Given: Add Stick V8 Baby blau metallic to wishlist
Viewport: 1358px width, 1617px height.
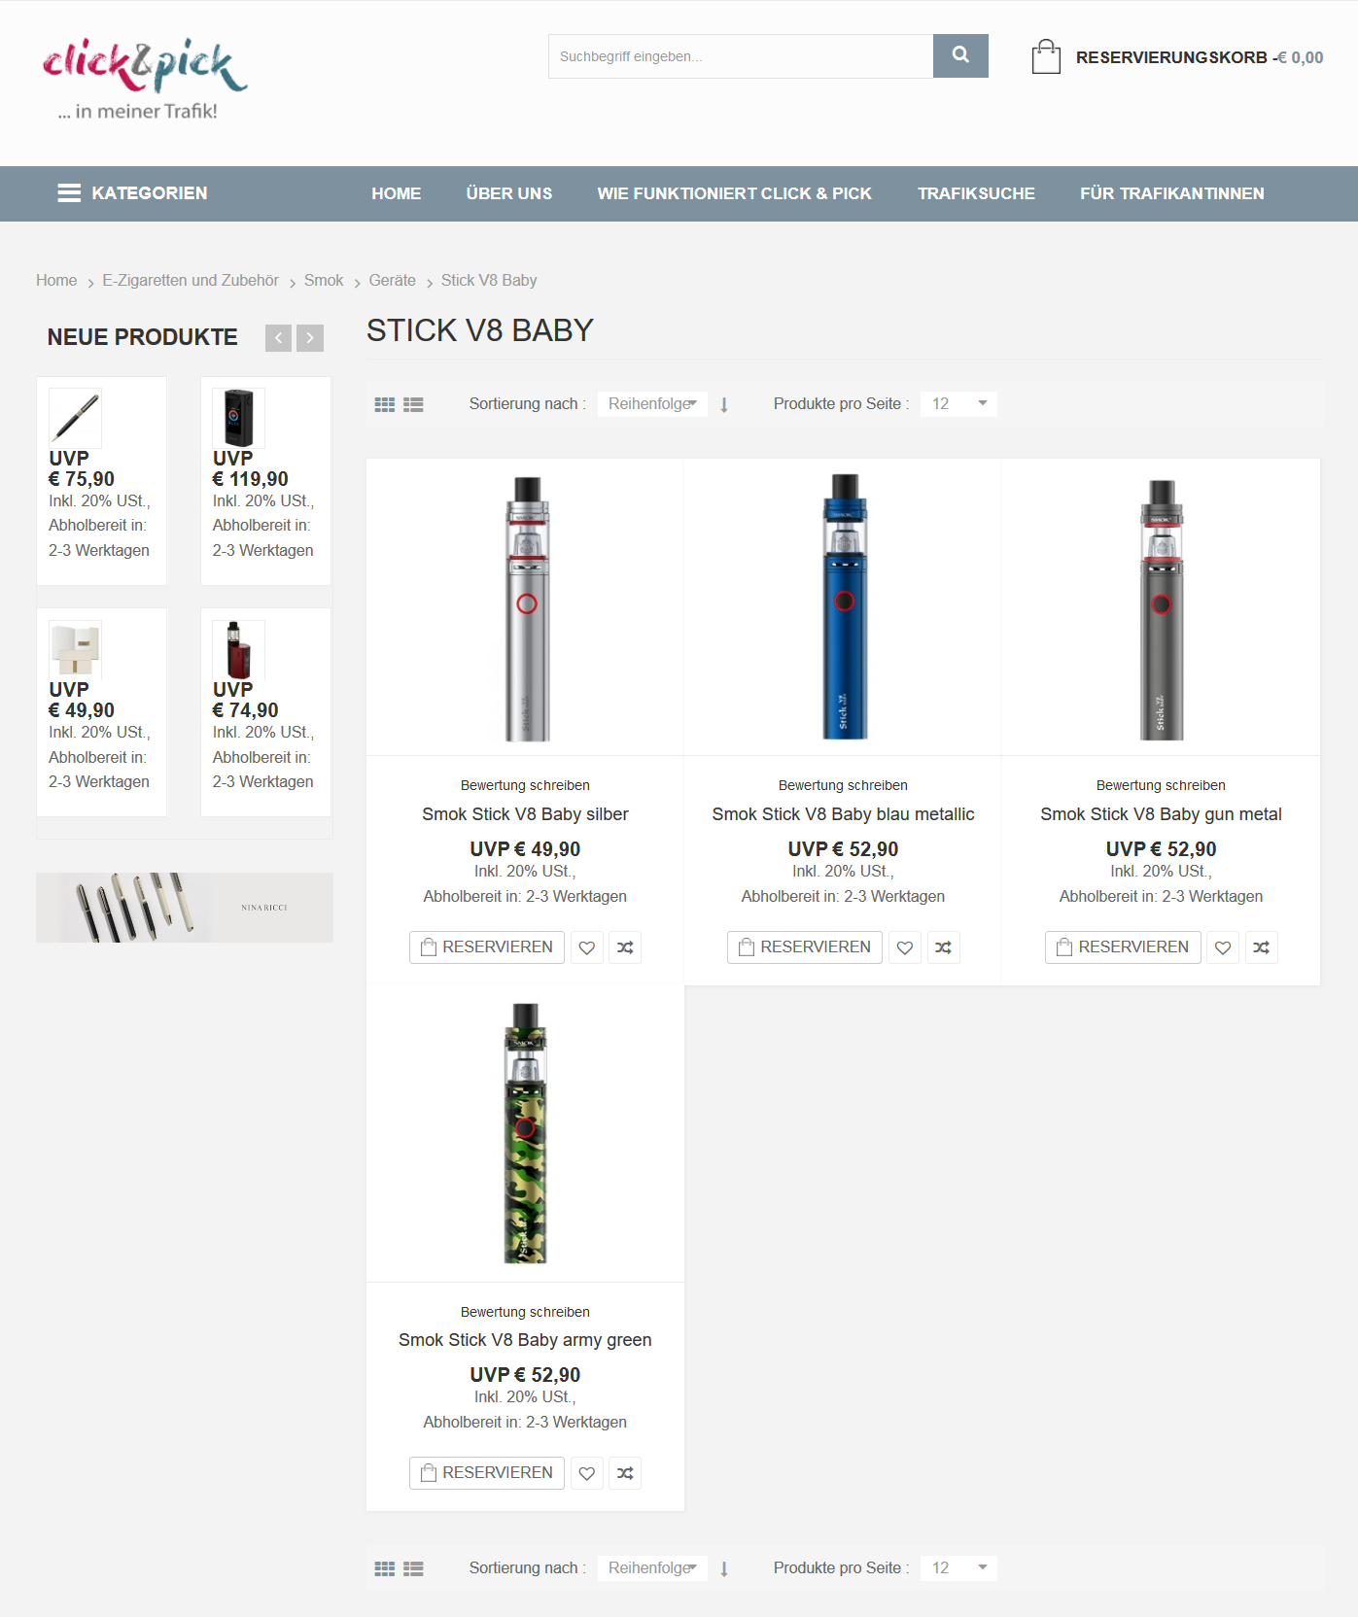Looking at the screenshot, I should pos(905,947).
